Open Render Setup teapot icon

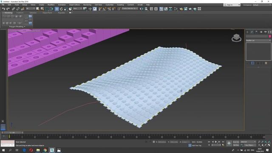(x=181, y=9)
